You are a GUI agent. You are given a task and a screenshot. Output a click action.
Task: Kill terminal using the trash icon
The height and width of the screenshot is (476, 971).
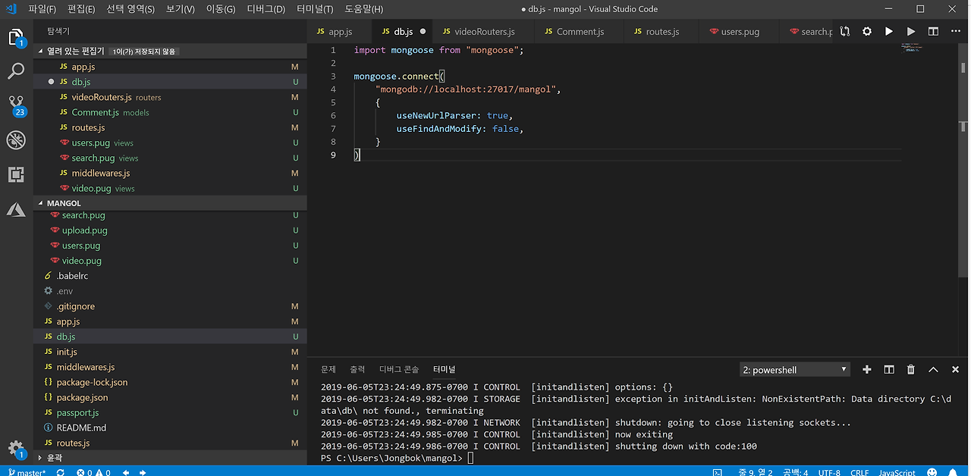coord(911,370)
